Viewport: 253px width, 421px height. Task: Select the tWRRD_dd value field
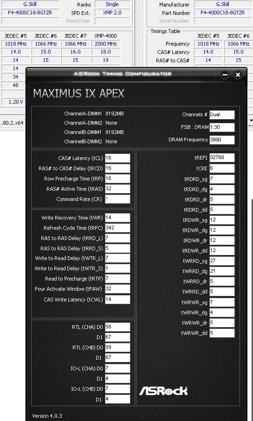pyautogui.click(x=222, y=292)
